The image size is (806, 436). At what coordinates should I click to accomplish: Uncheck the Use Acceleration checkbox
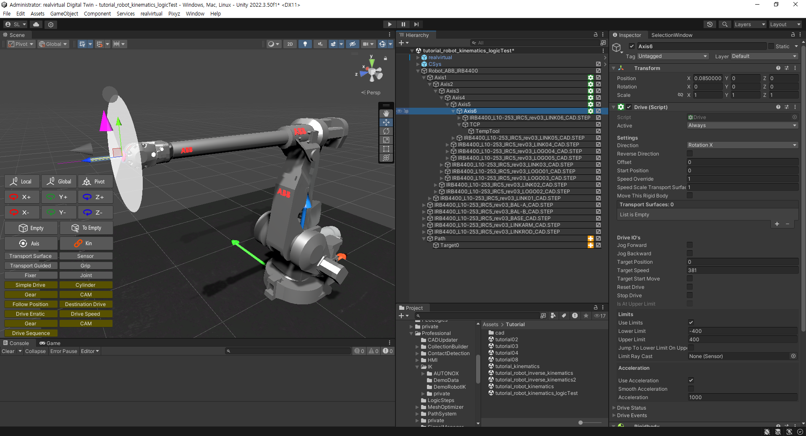[691, 381]
